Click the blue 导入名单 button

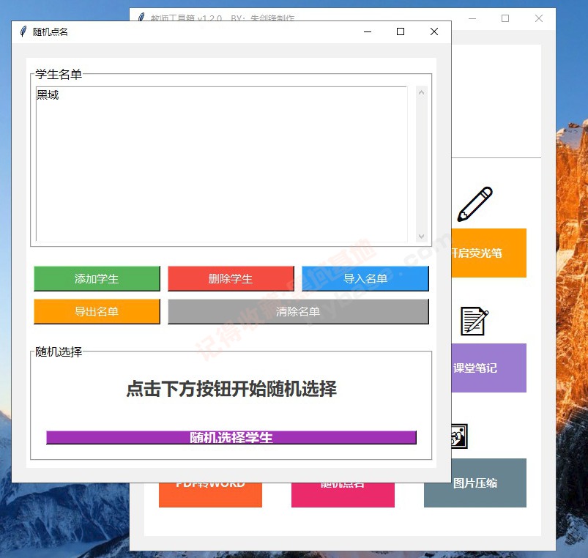pyautogui.click(x=365, y=278)
